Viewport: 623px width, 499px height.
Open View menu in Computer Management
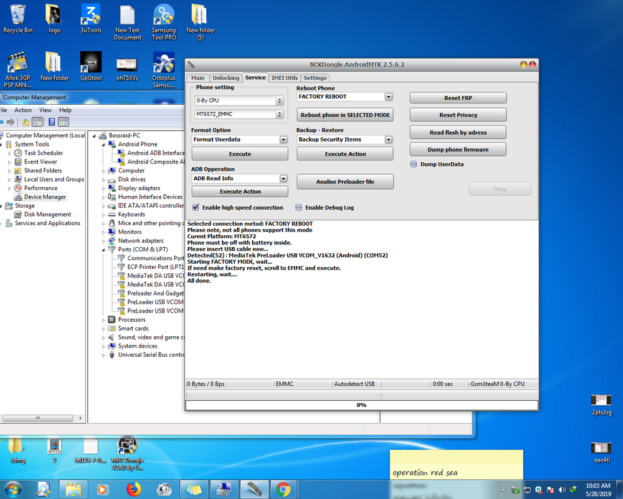45,110
